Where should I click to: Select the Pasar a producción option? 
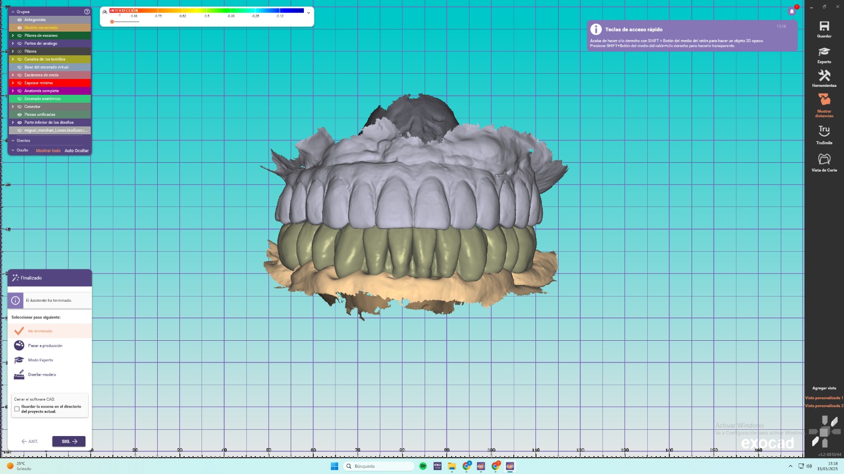(45, 345)
